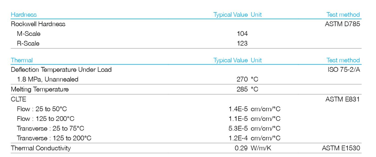
Task: Select the Flow : 25 to 50°C row
Action: tap(42, 109)
